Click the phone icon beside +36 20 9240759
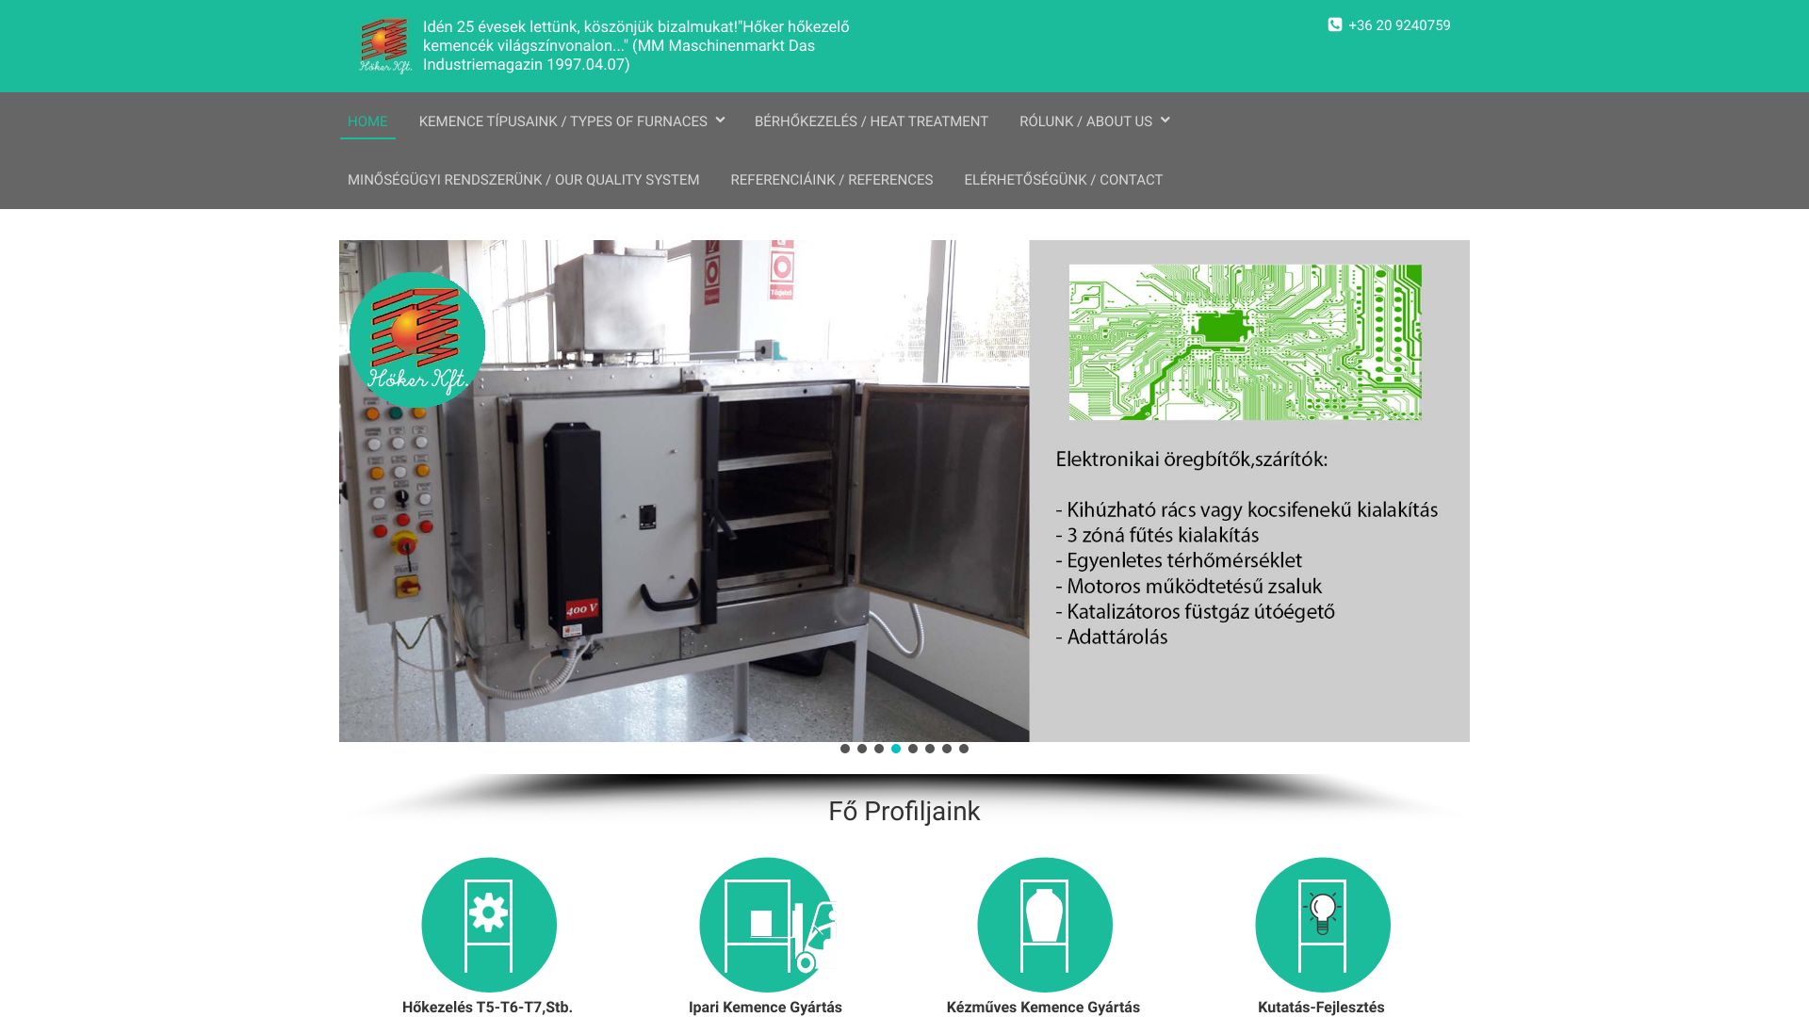1809x1017 pixels. point(1334,25)
